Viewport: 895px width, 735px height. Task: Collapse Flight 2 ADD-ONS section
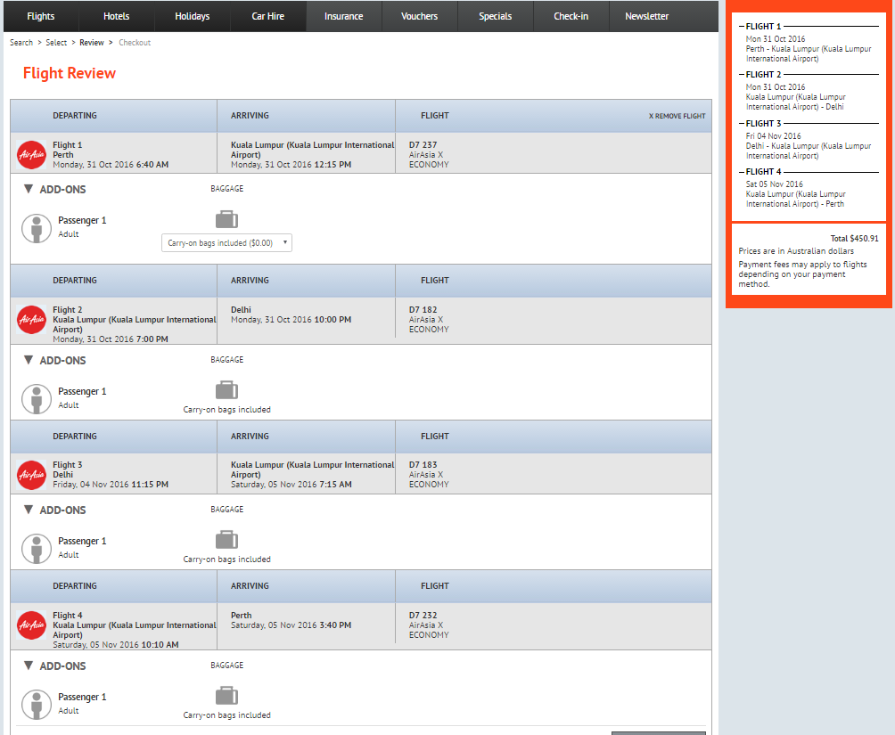tap(28, 360)
